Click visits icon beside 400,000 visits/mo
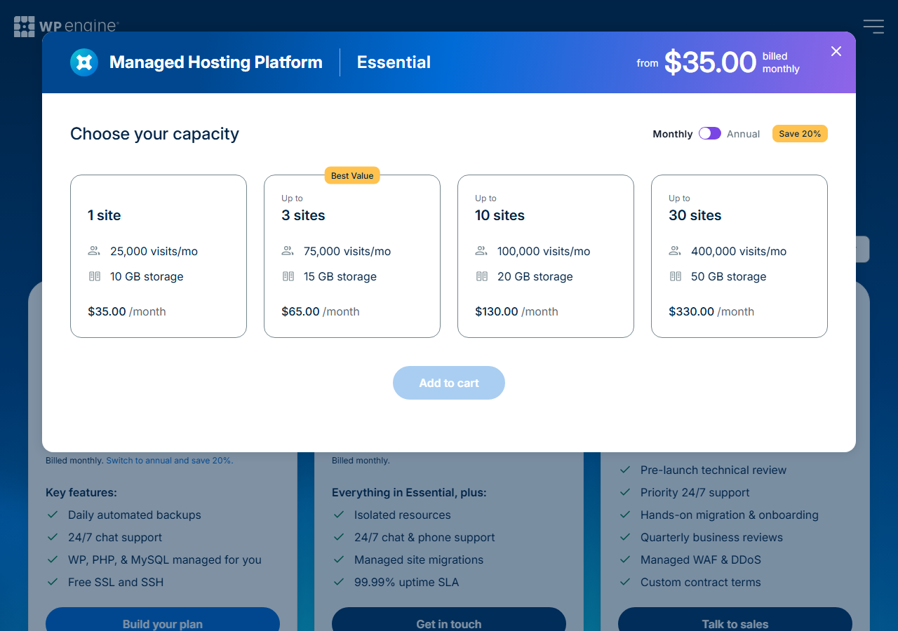Image resolution: width=898 pixels, height=631 pixels. (675, 251)
